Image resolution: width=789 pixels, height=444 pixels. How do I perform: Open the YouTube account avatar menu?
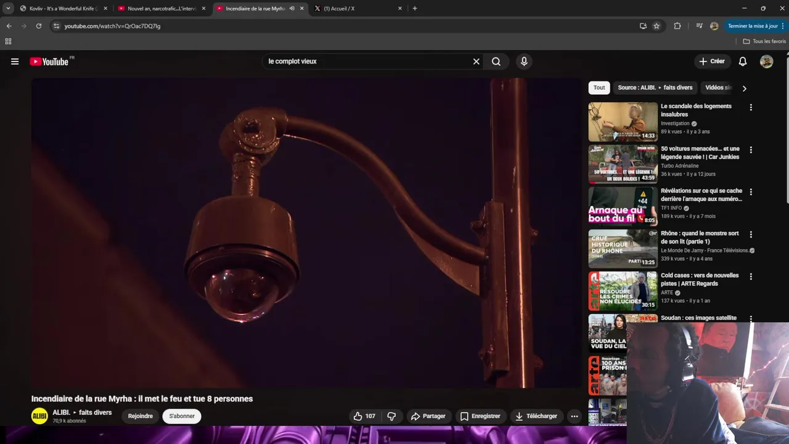pyautogui.click(x=766, y=62)
